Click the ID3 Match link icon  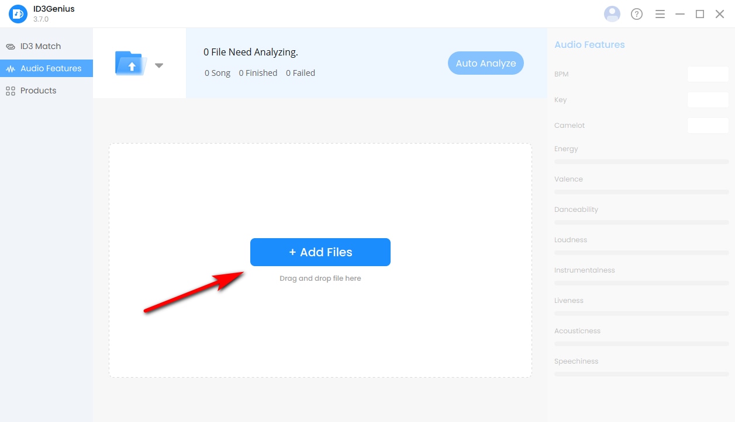(x=10, y=47)
